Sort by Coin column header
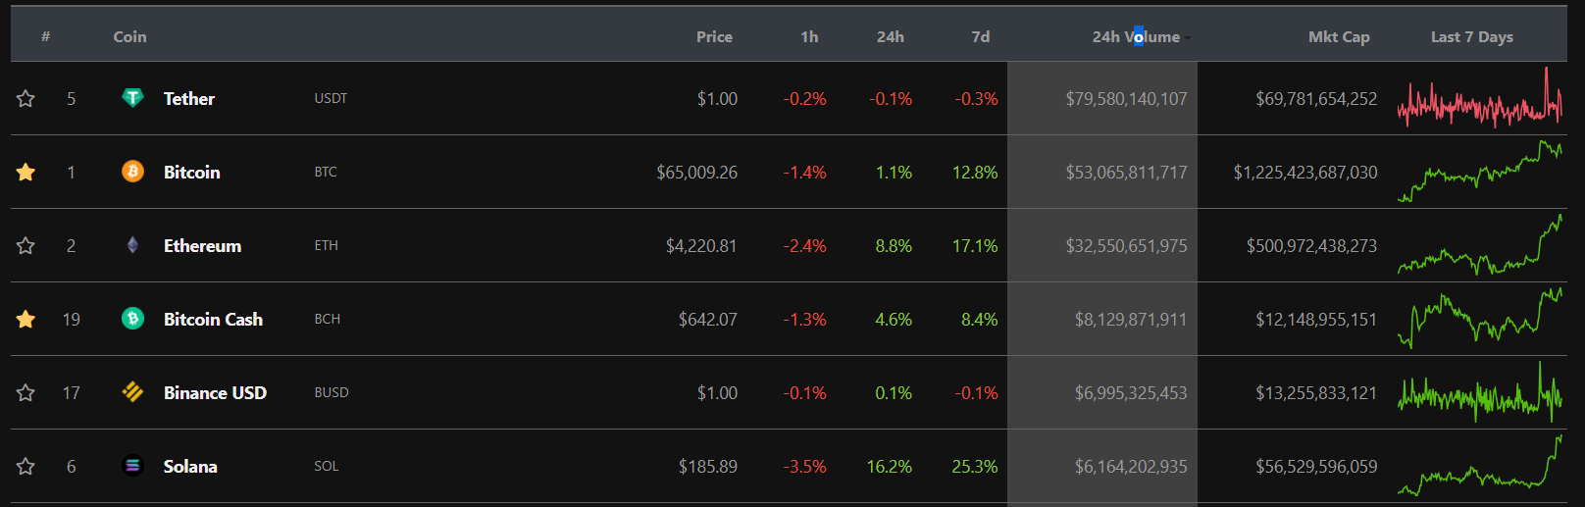The height and width of the screenshot is (507, 1585). [x=129, y=36]
